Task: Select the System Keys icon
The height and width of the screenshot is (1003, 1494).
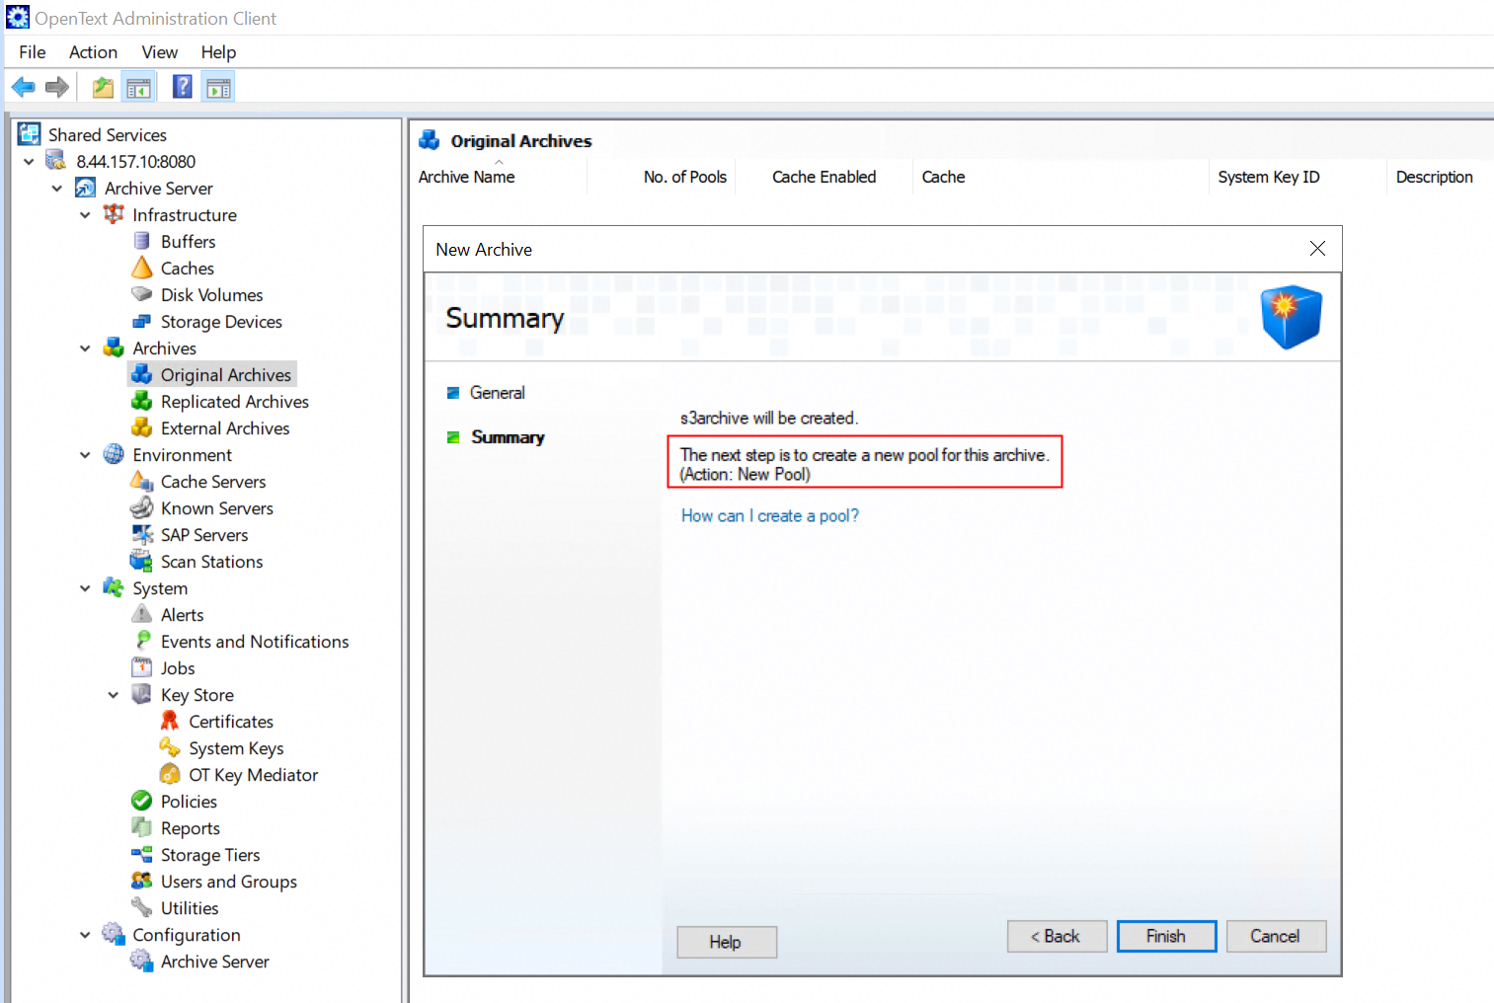Action: click(x=170, y=747)
